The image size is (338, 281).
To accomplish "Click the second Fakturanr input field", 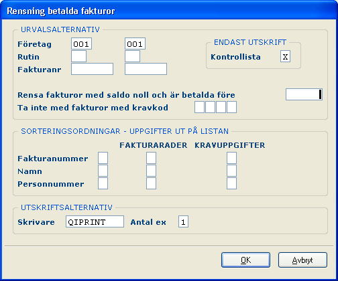I will [146, 69].
